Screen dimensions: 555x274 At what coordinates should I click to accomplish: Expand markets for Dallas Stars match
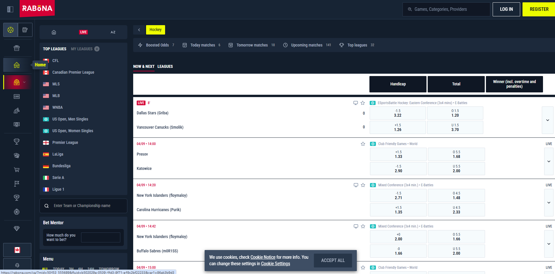click(547, 120)
